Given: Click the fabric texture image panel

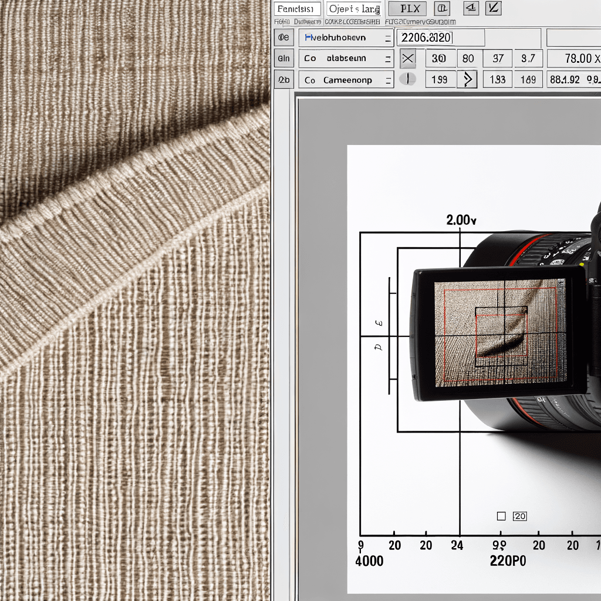Looking at the screenshot, I should point(135,300).
